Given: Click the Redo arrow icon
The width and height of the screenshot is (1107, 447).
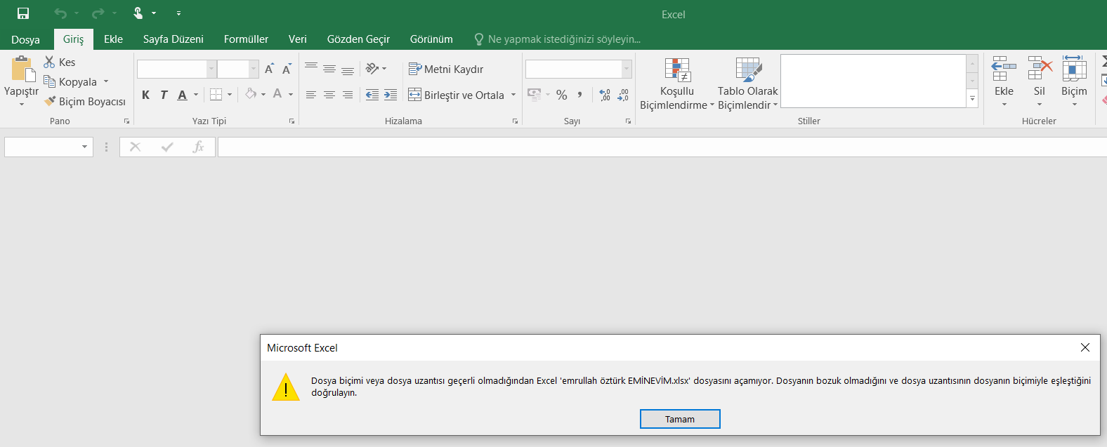Looking at the screenshot, I should [98, 13].
